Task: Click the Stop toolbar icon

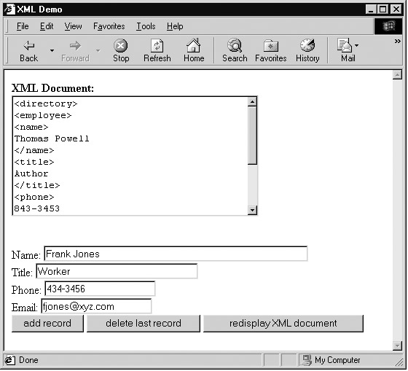Action: click(x=121, y=46)
